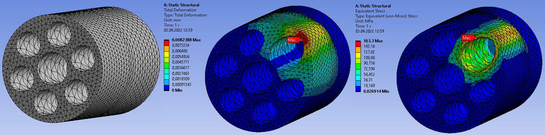Click the 'Equivalent Stress' result title
The image size is (545, 135).
(x=370, y=11)
